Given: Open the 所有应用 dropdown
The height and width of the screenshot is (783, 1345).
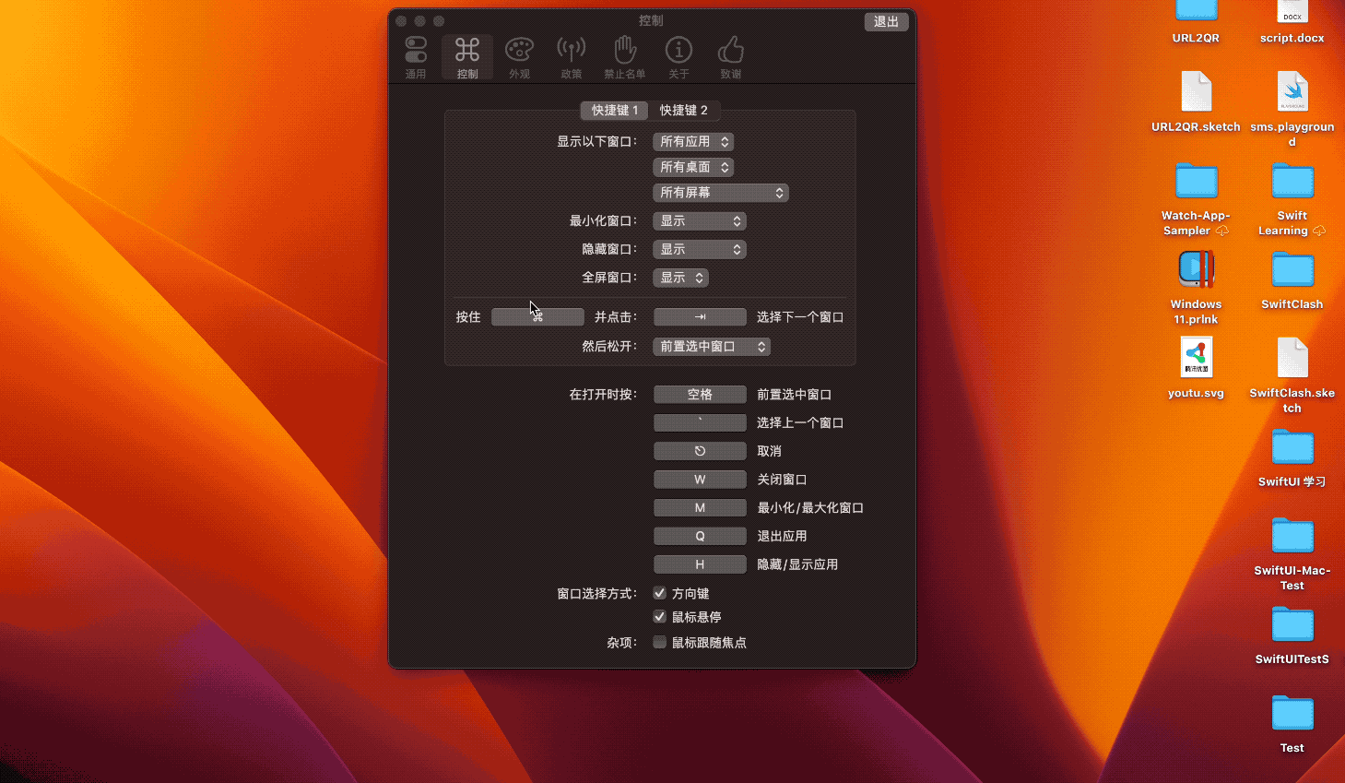Looking at the screenshot, I should tap(693, 141).
